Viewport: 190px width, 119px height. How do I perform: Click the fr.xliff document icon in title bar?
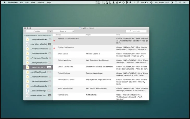(80, 28)
